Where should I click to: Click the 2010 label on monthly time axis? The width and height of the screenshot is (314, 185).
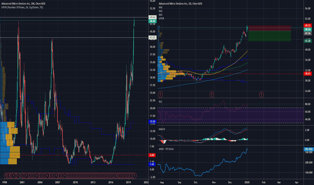point(75,182)
